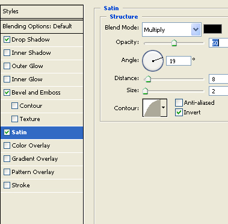Adjust the Size slider handle
The image size is (228, 224).
tap(145, 91)
